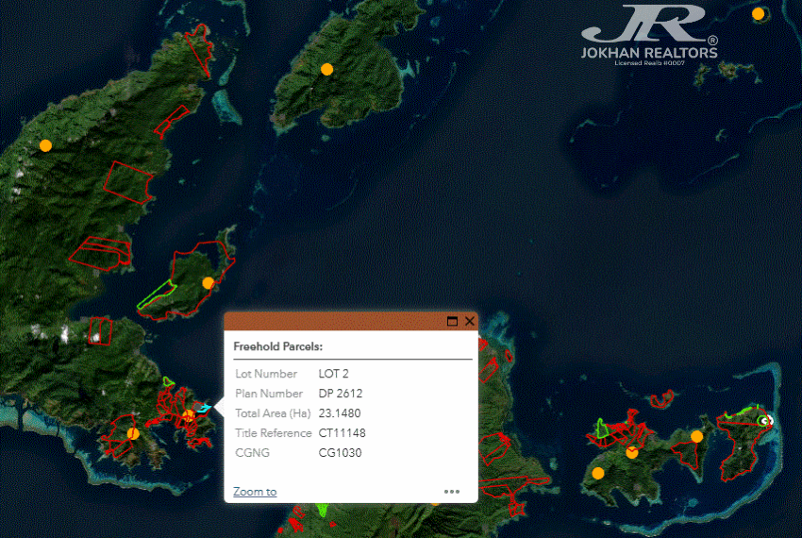This screenshot has height=538, width=802.
Task: Click the CG1030 CGNG value
Action: point(340,453)
